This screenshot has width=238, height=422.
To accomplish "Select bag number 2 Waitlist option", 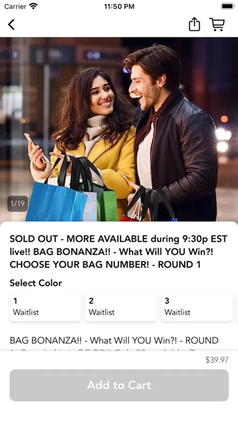I will 121,307.
